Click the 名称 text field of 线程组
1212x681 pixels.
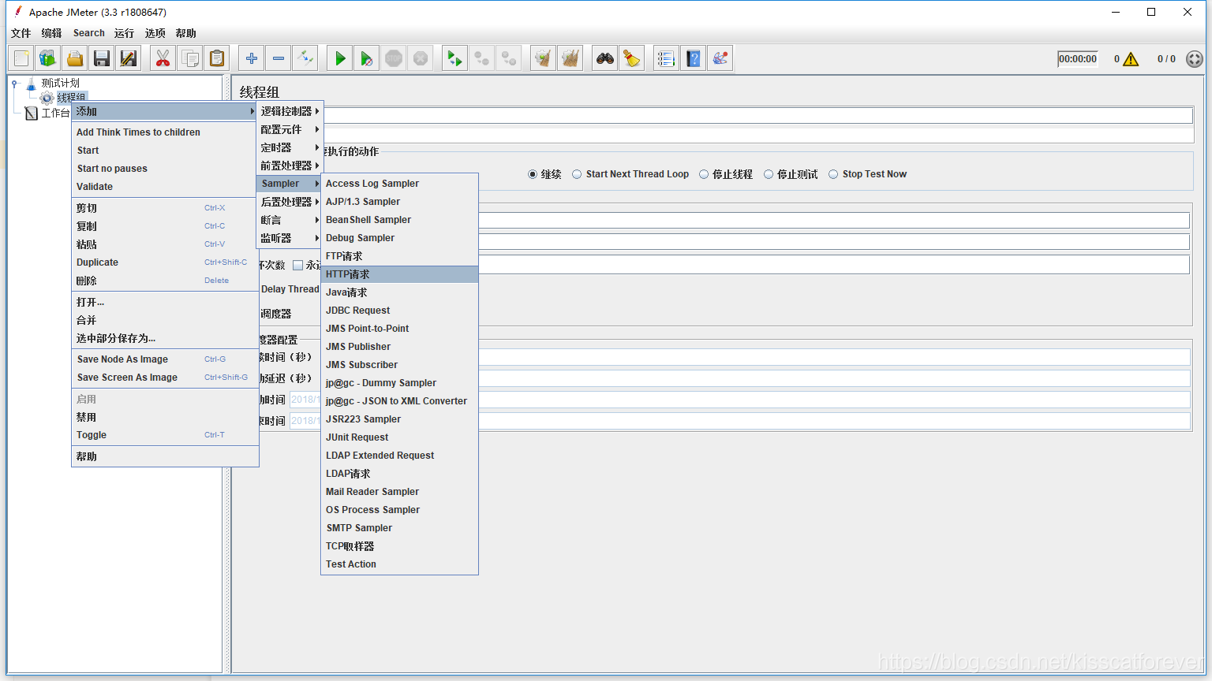(757, 115)
